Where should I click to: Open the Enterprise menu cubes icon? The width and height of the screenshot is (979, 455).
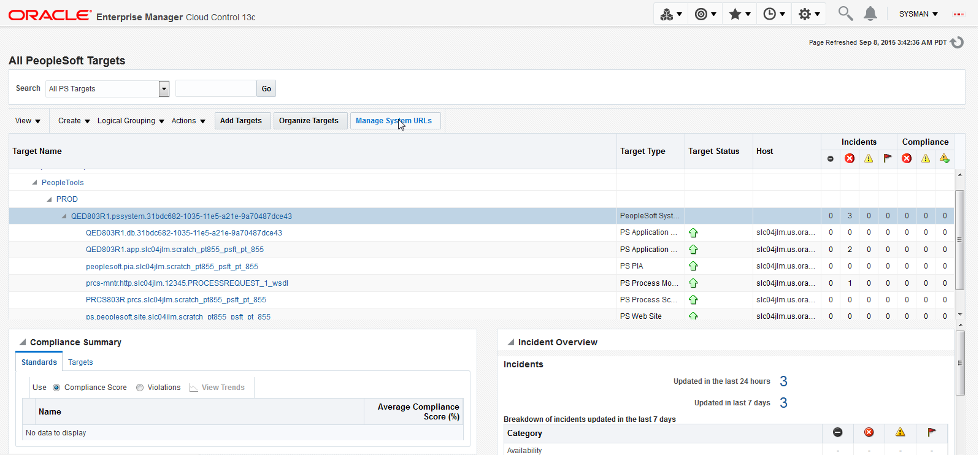(x=670, y=14)
